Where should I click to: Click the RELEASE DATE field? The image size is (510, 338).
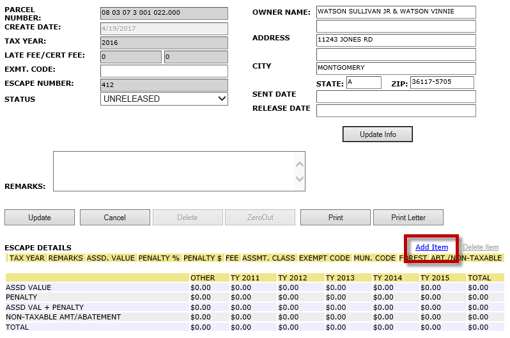tap(396, 111)
